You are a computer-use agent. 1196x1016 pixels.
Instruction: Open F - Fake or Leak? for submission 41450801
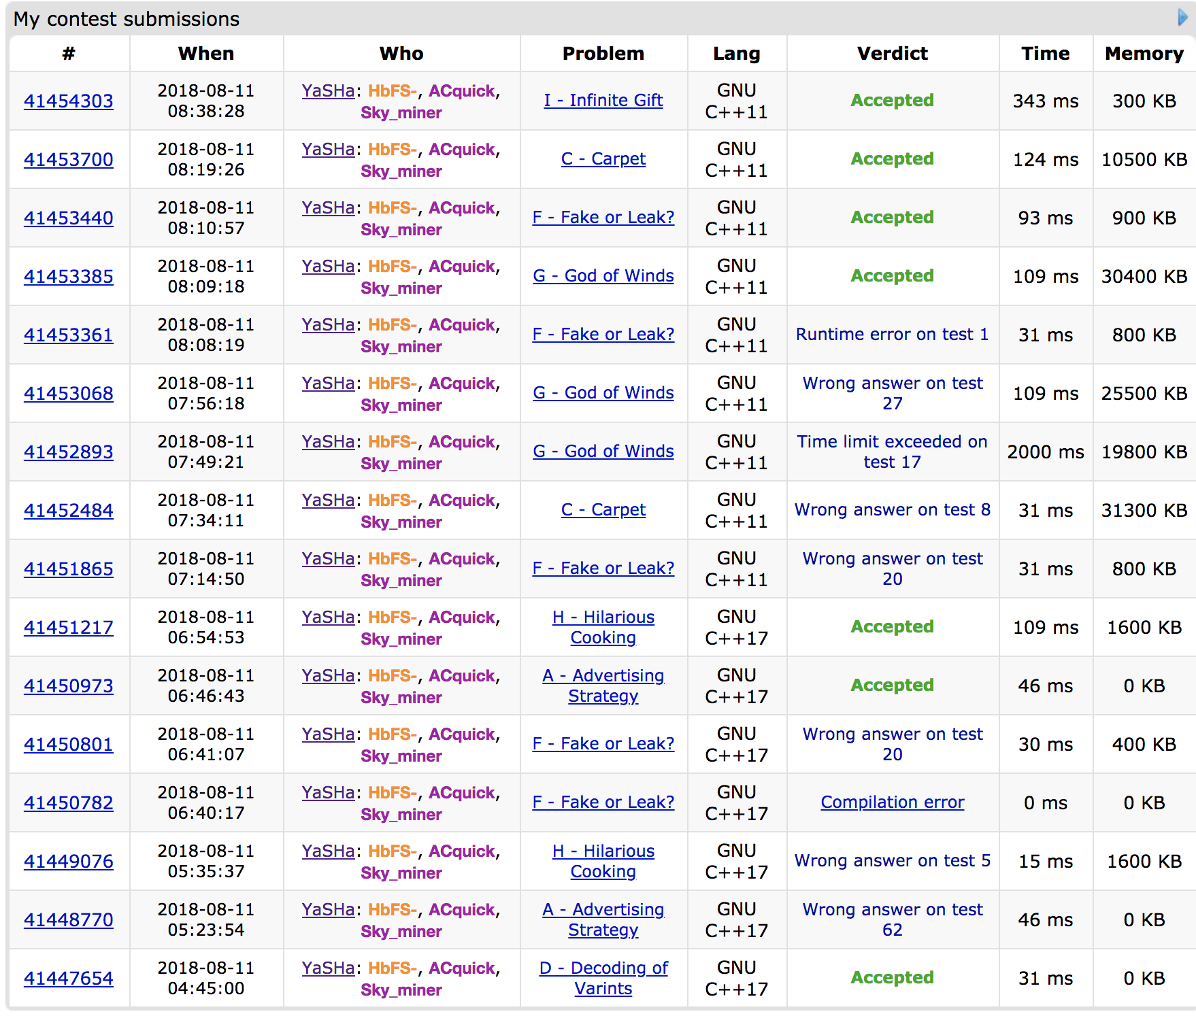(603, 744)
